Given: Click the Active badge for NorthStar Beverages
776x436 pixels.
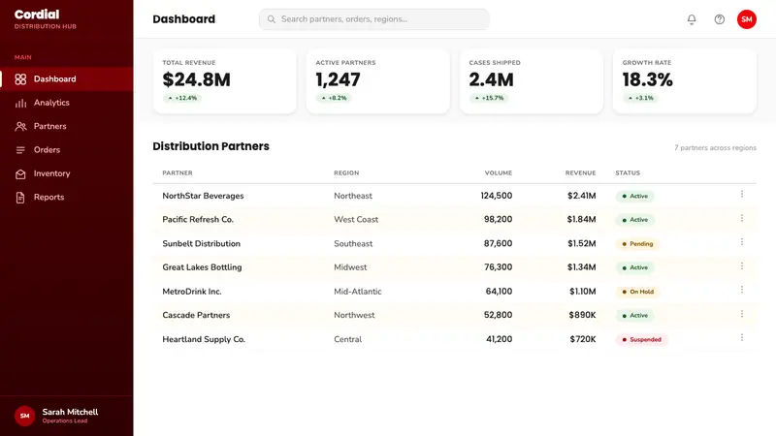Looking at the screenshot, I should [x=635, y=197].
